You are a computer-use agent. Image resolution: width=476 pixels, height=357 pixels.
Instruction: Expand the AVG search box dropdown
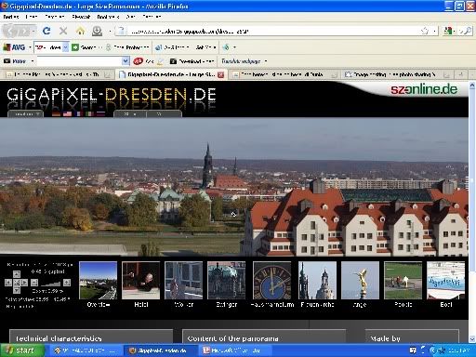[x=65, y=47]
